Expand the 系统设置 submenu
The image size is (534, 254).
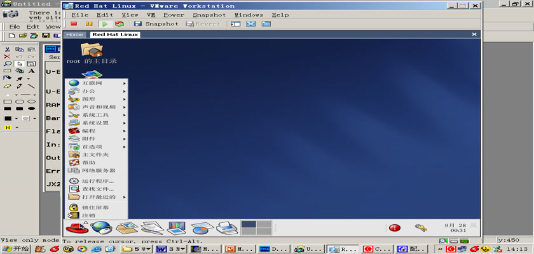97,123
